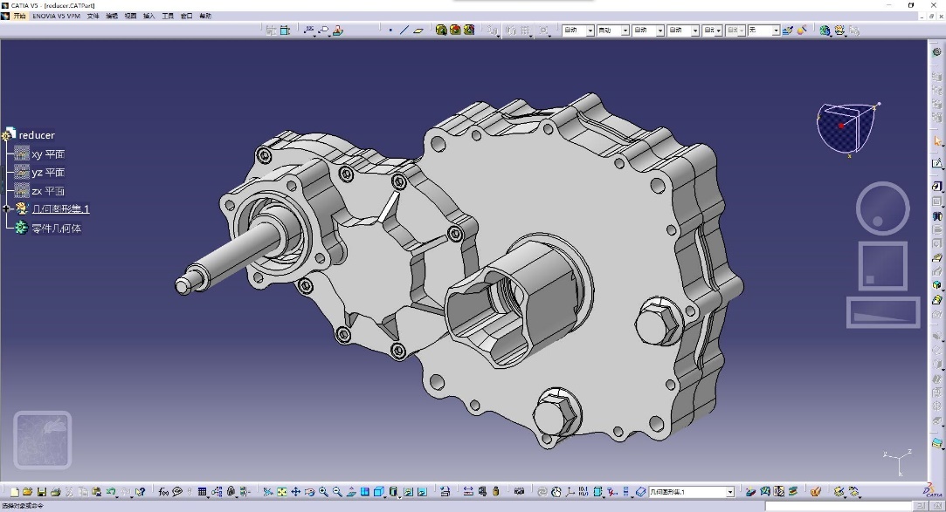Click the reducer root node in tree
This screenshot has height=512, width=946.
click(37, 135)
